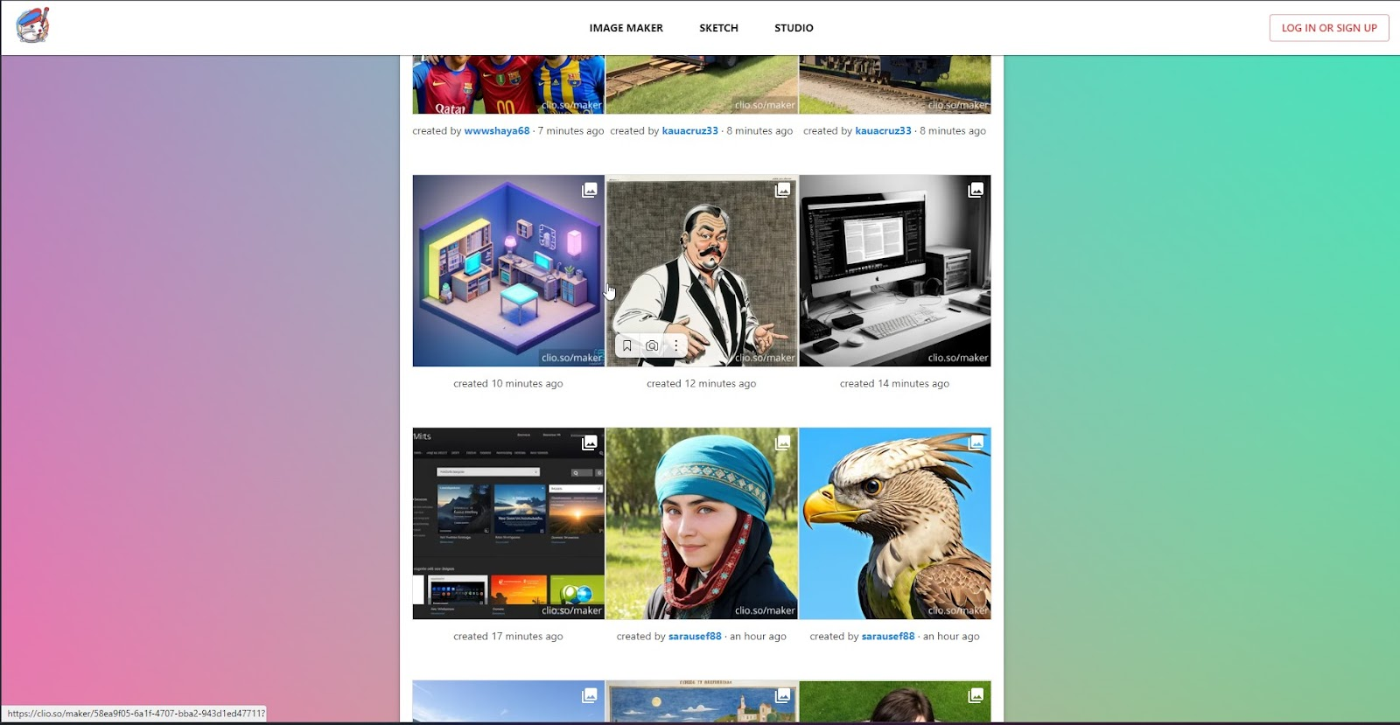
Task: Click the "created 12 minutes ago" caption
Action: click(702, 384)
